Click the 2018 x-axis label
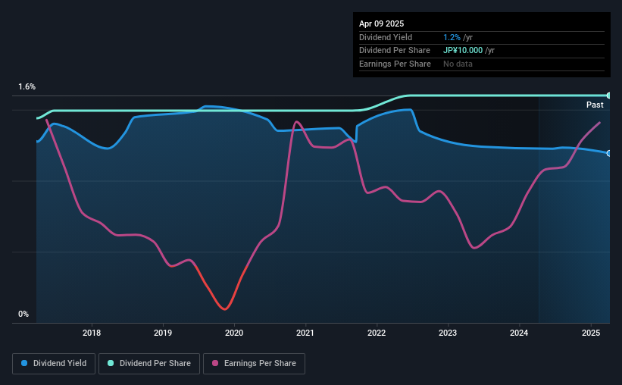The image size is (622, 385). click(92, 333)
